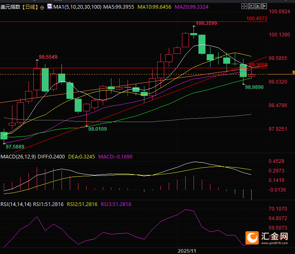The width and height of the screenshot is (295, 254).
Task: Select the candlestick bottoming at 98.0109
Action: point(87,115)
